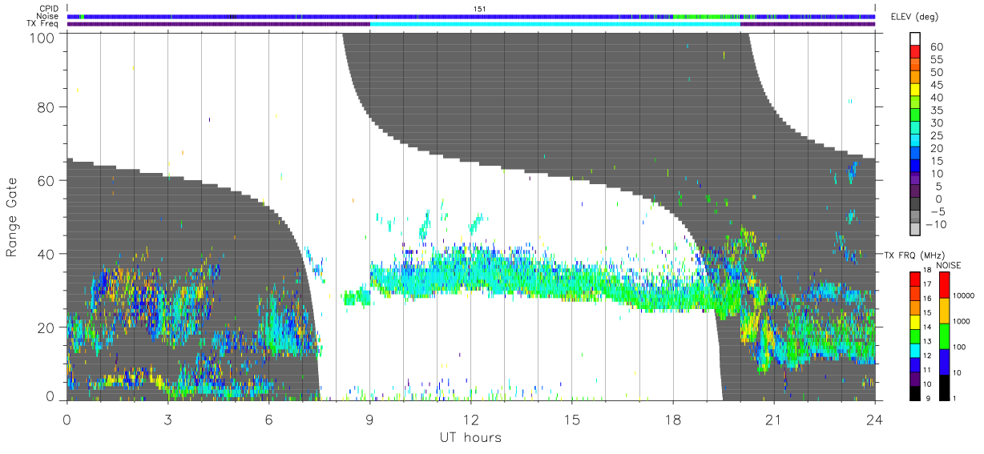Click the CPID value 151
Viewport: 984px width, 454px height.
click(480, 9)
